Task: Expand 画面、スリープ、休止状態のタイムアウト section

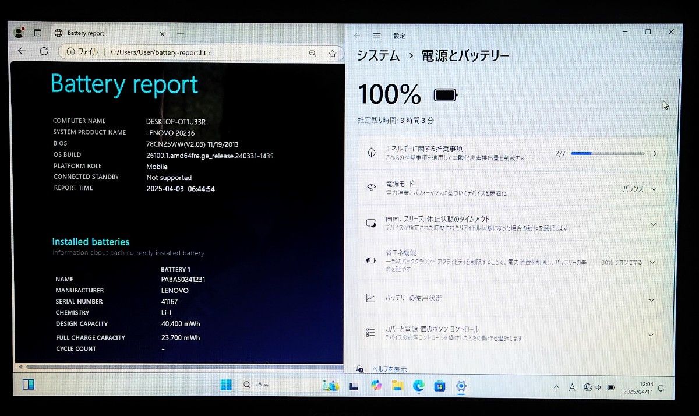Action: (511, 224)
